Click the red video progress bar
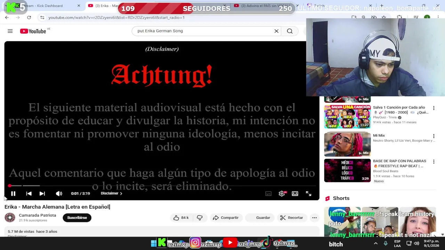The width and height of the screenshot is (445, 250). (x=162, y=186)
